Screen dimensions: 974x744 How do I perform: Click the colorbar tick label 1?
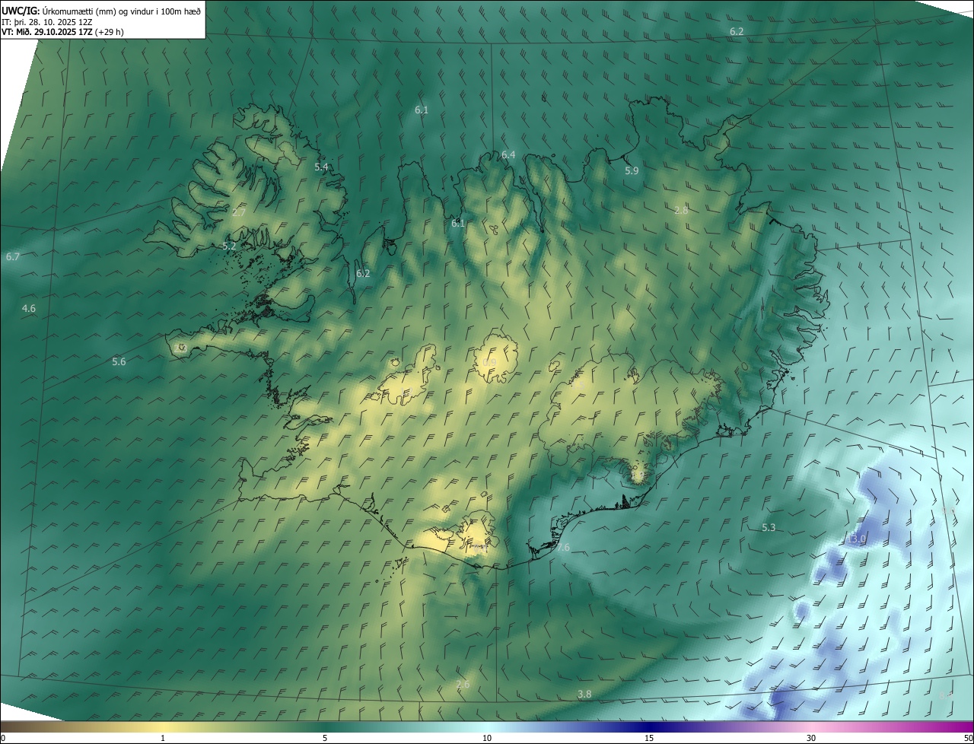(x=163, y=739)
